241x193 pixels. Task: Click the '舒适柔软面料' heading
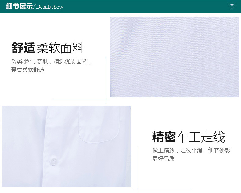pos(48,48)
